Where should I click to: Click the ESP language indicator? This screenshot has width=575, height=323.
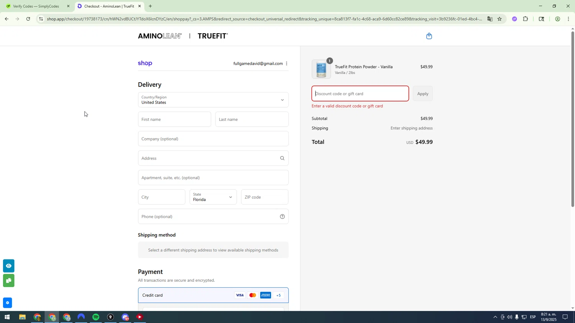coord(532,317)
